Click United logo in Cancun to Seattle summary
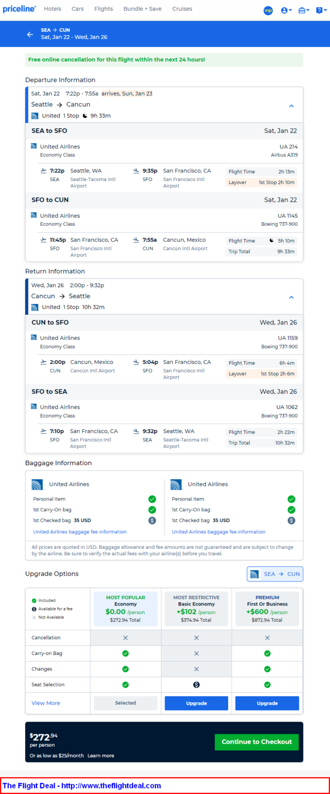This screenshot has height=794, width=330. 34,307
